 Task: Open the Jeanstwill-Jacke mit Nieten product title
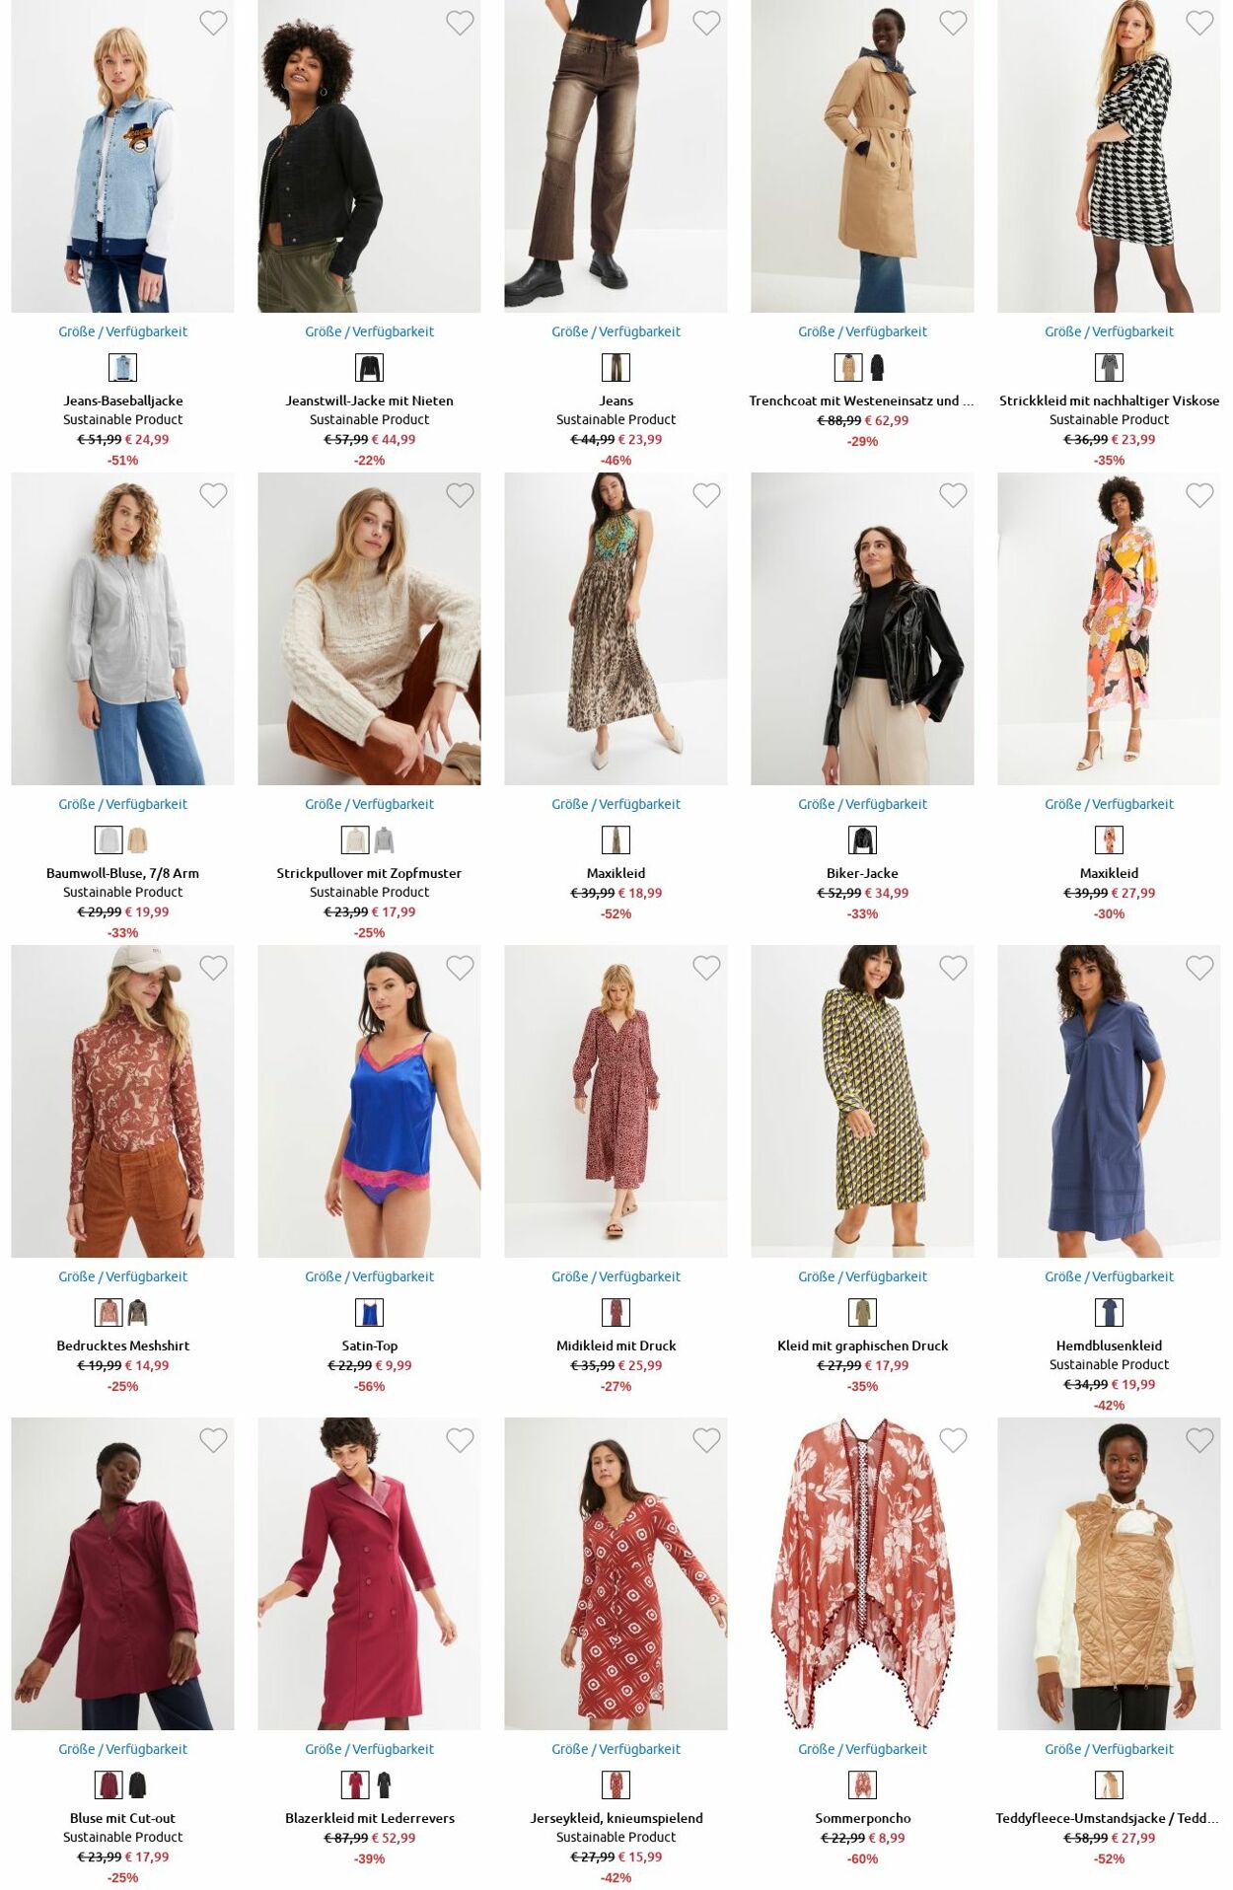[369, 400]
